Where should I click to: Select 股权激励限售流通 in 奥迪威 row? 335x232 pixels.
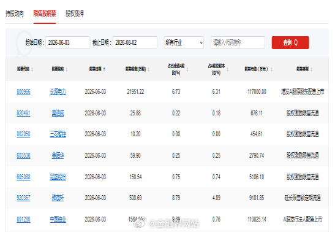point(303,113)
